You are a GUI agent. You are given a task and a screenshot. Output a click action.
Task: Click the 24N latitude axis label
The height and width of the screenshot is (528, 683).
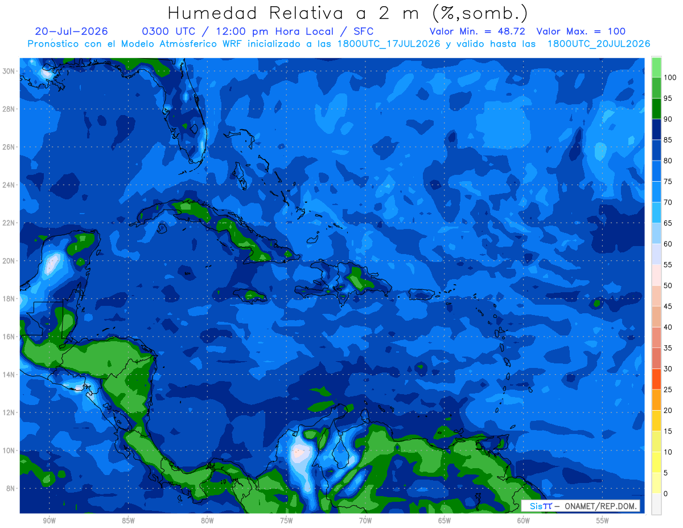[x=9, y=185]
